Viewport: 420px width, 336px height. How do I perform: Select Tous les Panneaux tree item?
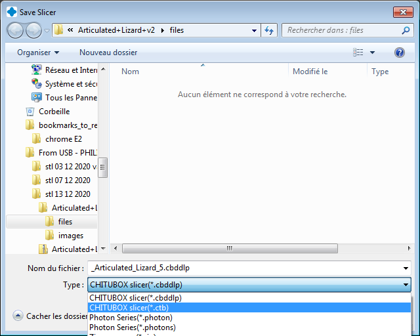point(64,98)
